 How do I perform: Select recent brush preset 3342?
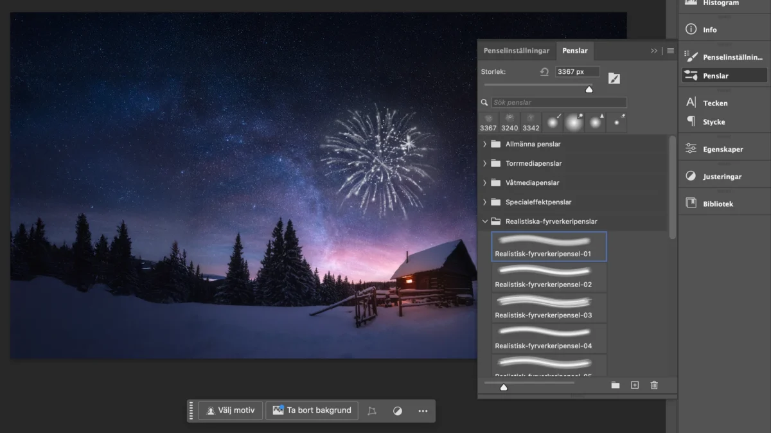531,122
